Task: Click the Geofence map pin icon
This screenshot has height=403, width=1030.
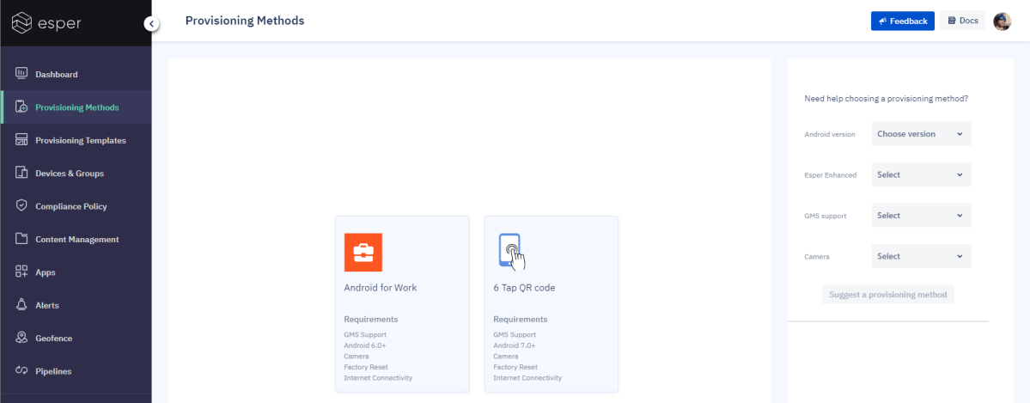Action: pos(21,338)
